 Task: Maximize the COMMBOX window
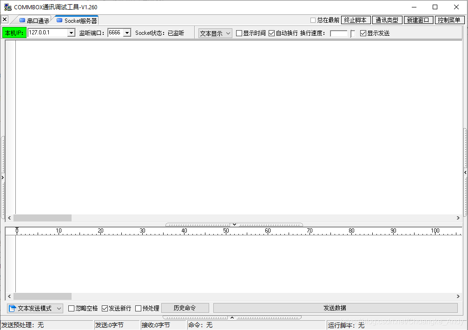pyautogui.click(x=435, y=7)
